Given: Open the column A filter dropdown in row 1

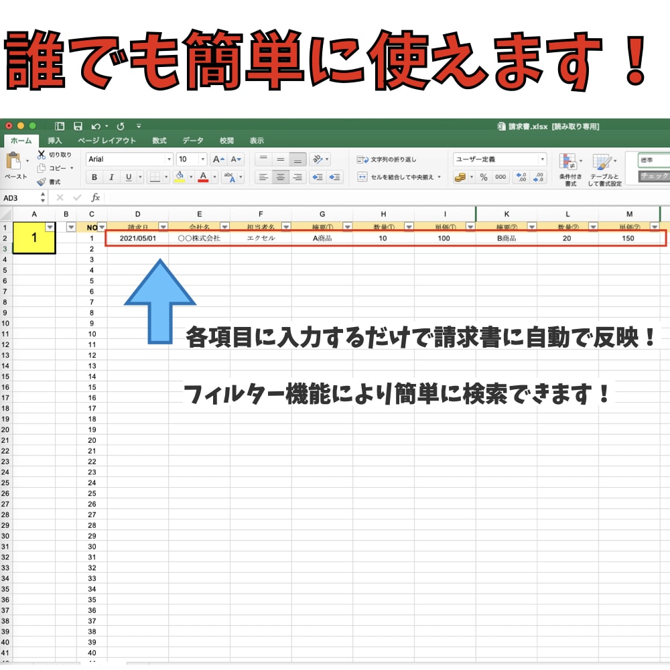Looking at the screenshot, I should point(50,226).
